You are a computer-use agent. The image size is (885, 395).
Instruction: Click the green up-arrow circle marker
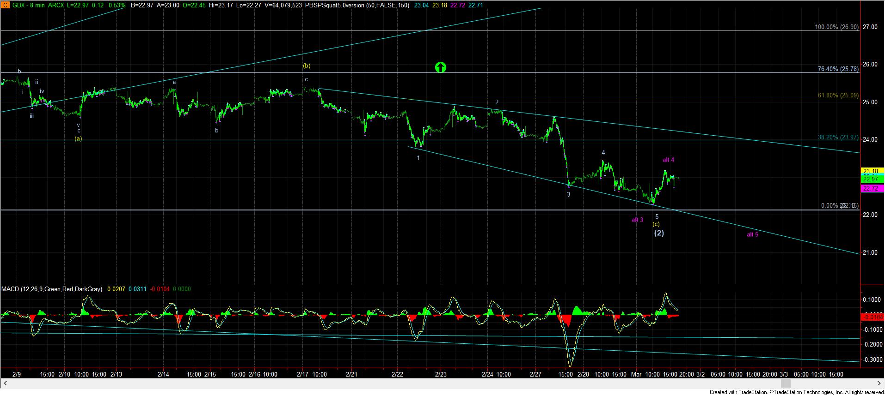441,67
